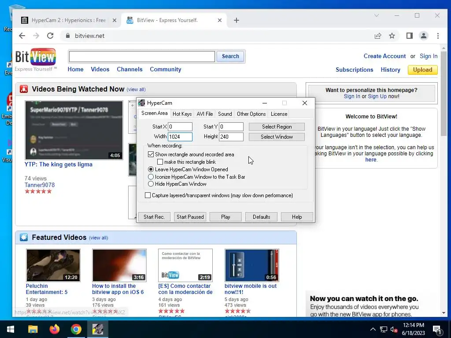This screenshot has width=451, height=338.
Task: Enable Capture layered/transparent windows
Action: click(148, 195)
